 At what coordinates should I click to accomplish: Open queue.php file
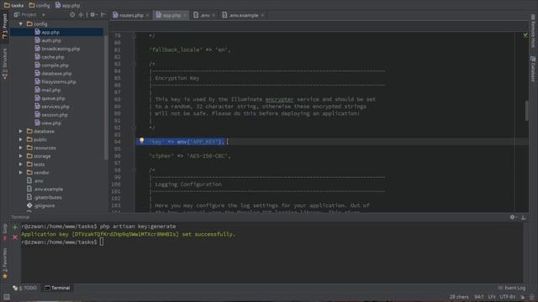click(x=50, y=98)
